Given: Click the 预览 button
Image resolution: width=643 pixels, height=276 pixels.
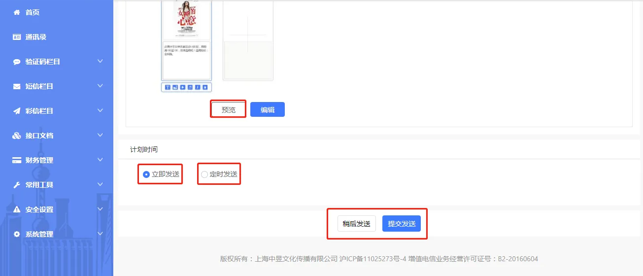Looking at the screenshot, I should coord(228,109).
